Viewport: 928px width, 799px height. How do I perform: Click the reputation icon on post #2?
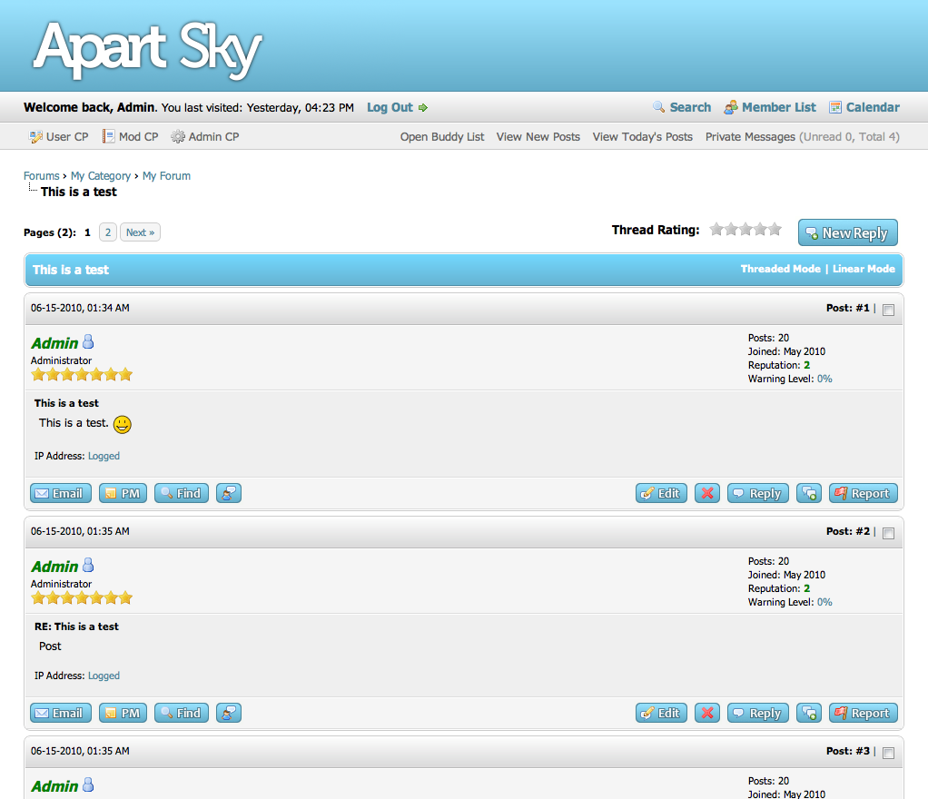(229, 713)
